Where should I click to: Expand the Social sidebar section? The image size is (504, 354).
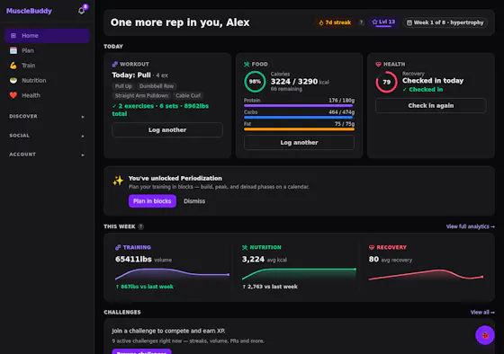[x=47, y=136]
